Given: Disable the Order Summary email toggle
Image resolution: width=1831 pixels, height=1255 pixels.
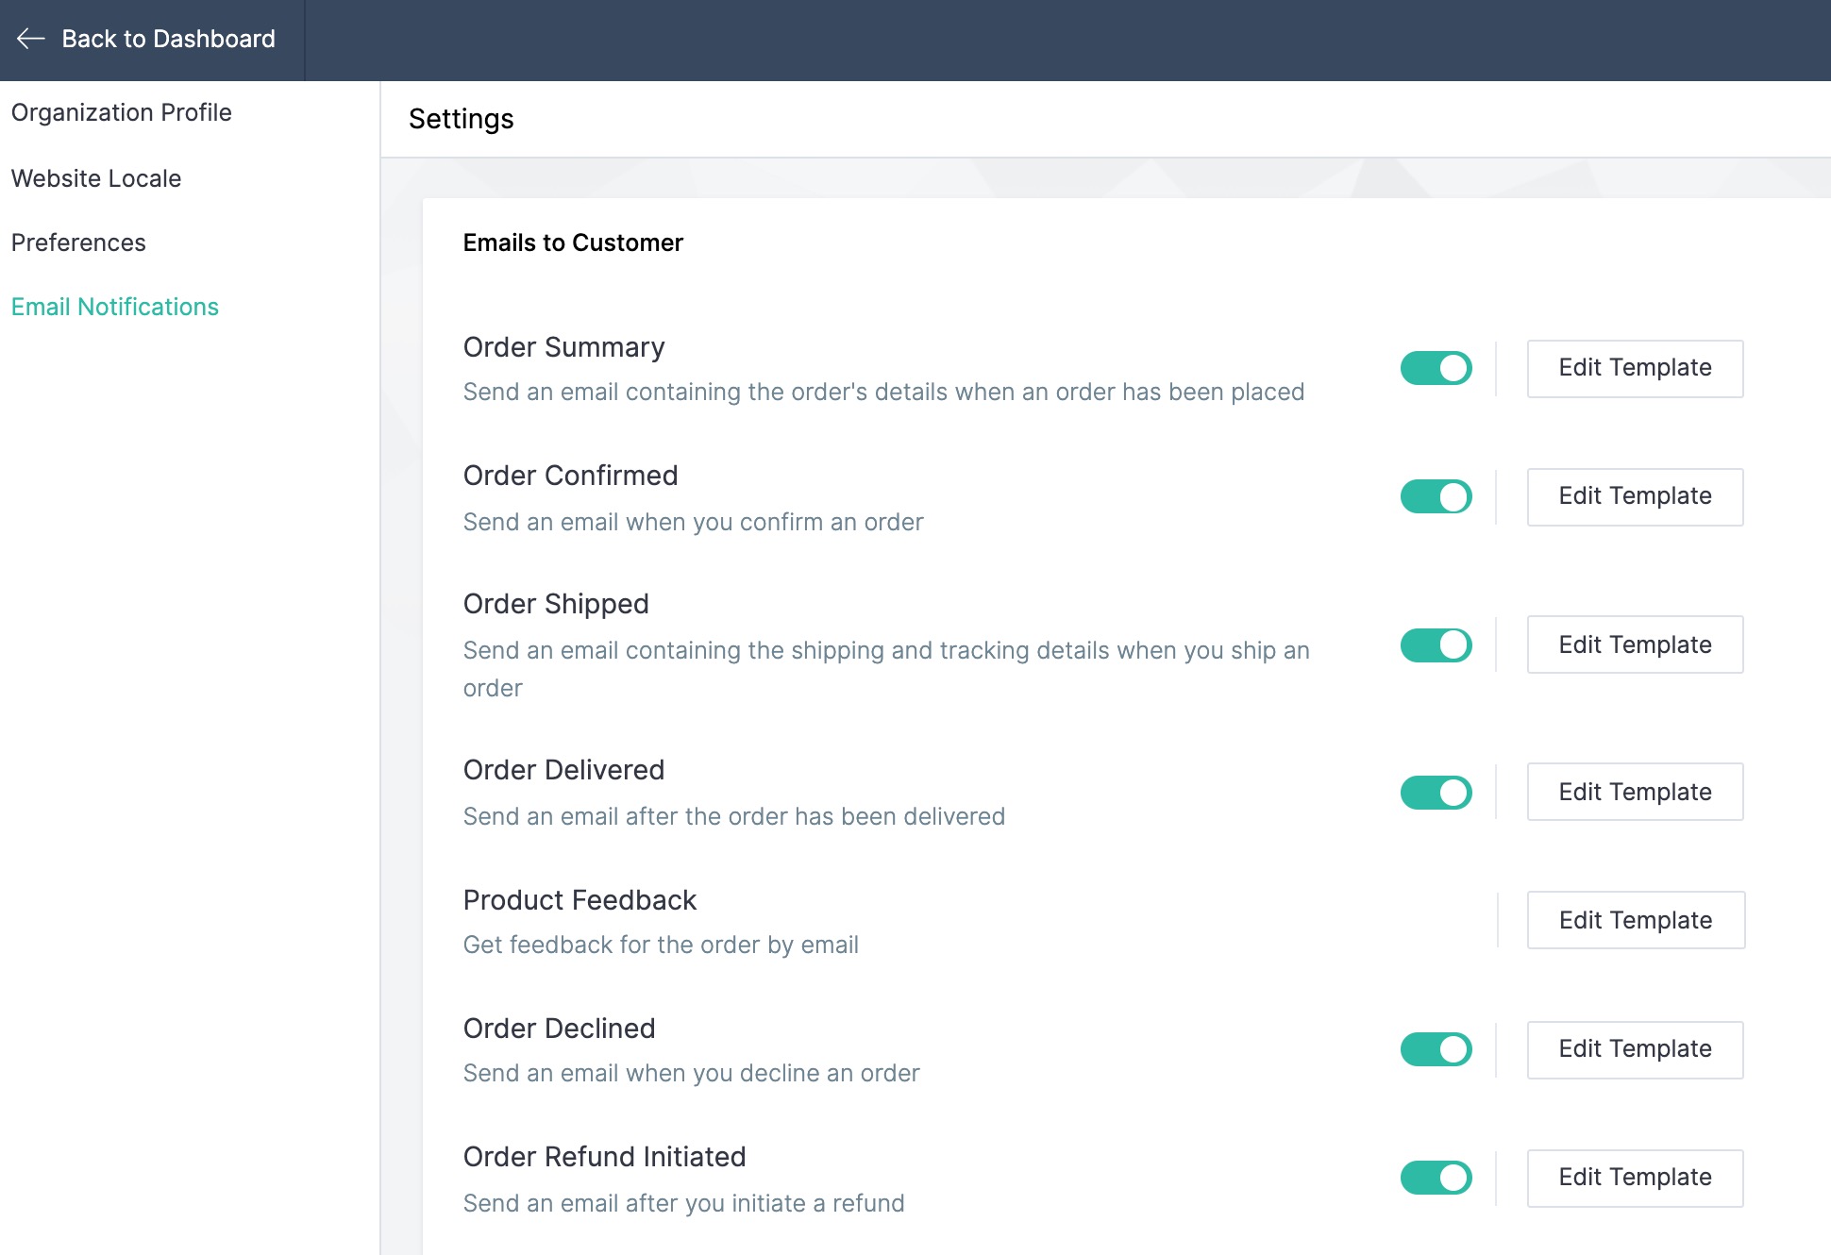Looking at the screenshot, I should 1436,368.
